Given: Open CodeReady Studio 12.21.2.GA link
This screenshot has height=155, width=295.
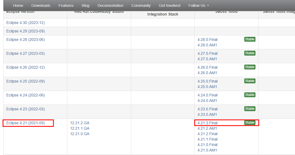Looking at the screenshot, I should pos(80,123).
